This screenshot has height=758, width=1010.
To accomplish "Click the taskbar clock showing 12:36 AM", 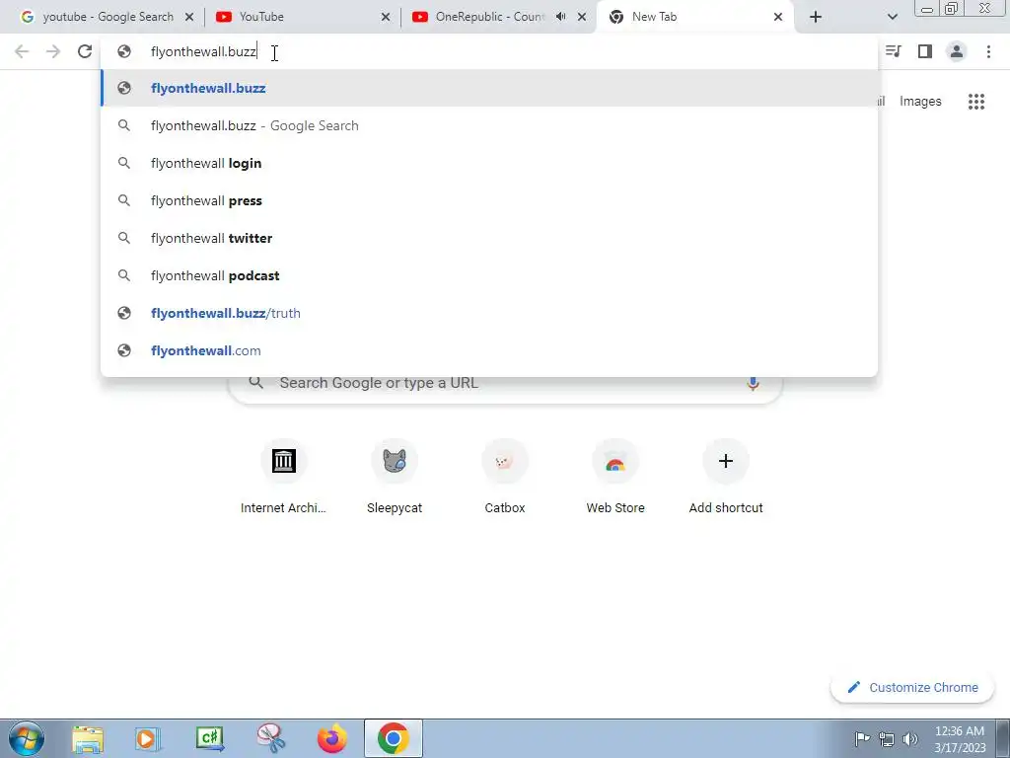I will point(960,739).
